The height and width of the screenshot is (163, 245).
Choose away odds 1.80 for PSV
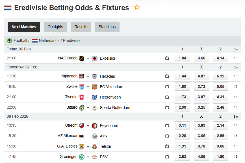220,157
